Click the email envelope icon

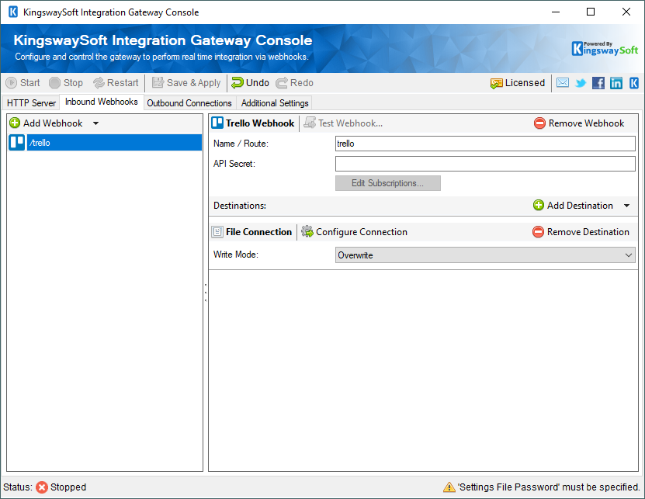[x=562, y=83]
